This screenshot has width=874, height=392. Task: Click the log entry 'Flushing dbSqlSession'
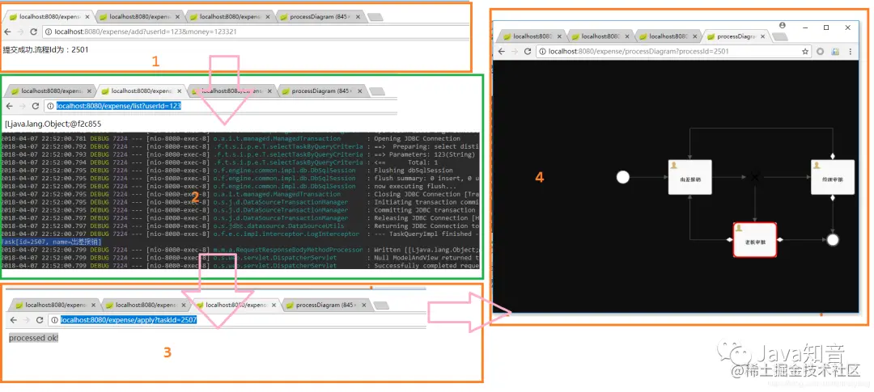(x=414, y=171)
